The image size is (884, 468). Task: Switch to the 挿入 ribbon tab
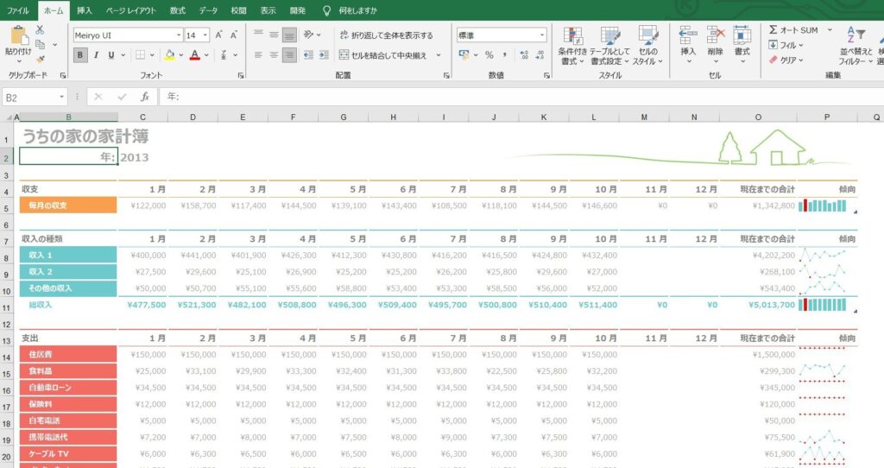85,10
